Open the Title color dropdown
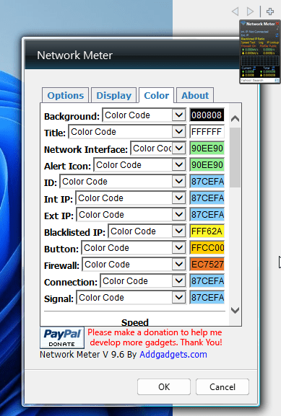The height and width of the screenshot is (416, 281). coord(127,132)
